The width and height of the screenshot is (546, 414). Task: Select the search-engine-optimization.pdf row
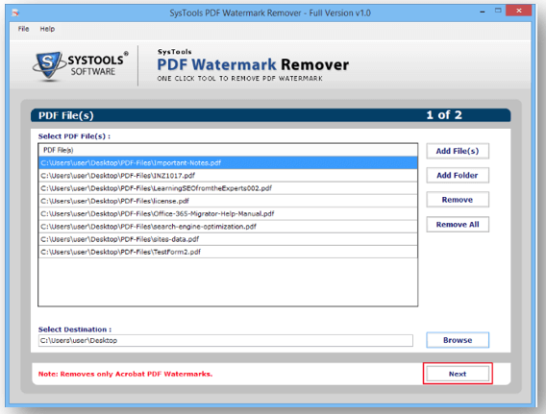(228, 227)
